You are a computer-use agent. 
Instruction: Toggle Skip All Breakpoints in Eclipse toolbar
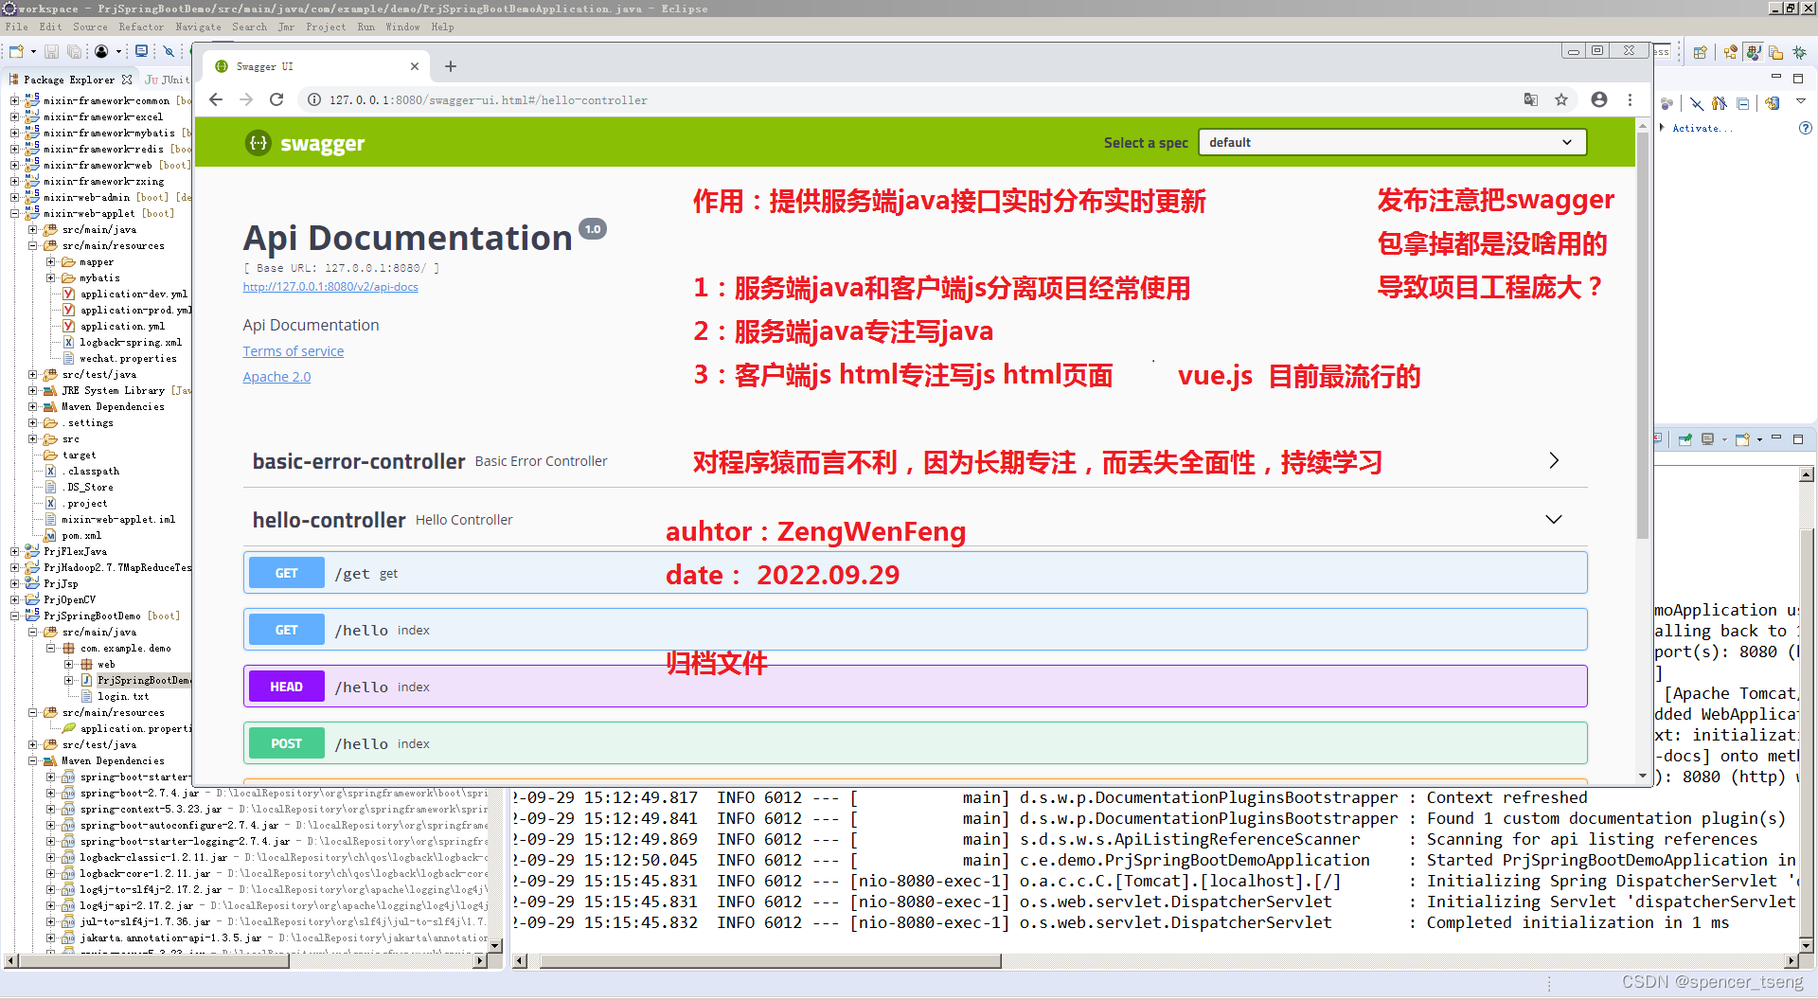[x=169, y=51]
